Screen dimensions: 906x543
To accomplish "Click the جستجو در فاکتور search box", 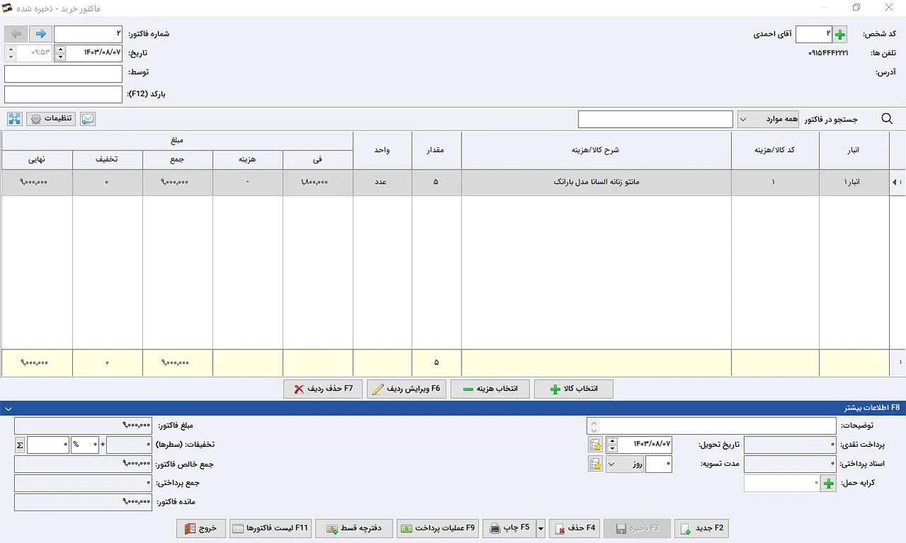I will coord(655,119).
